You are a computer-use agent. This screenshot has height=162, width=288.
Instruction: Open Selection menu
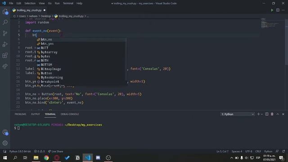click(x=30, y=3)
